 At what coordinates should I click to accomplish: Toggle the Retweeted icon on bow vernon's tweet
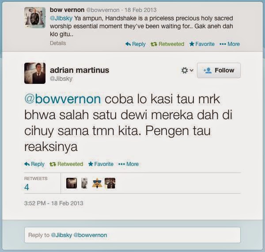pos(154,44)
